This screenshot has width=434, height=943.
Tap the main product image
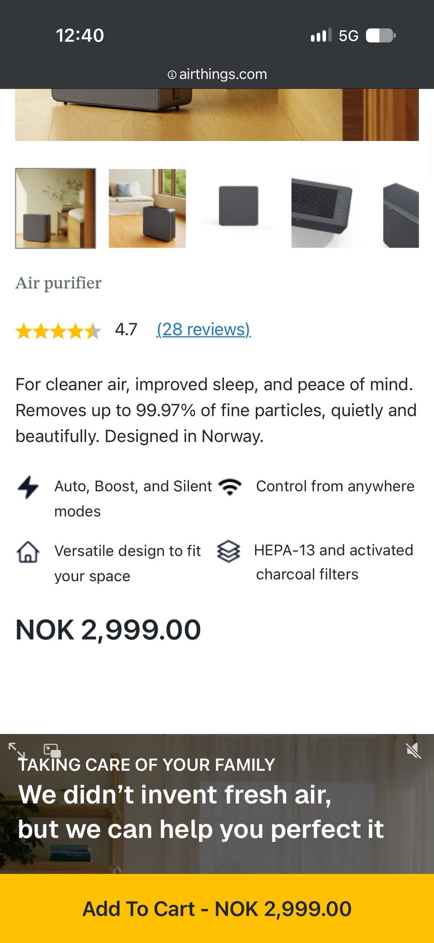[217, 115]
